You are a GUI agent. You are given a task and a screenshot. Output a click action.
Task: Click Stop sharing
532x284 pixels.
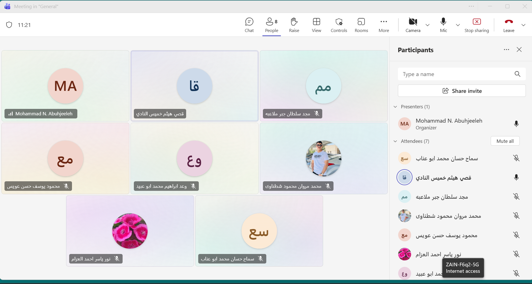tap(477, 25)
